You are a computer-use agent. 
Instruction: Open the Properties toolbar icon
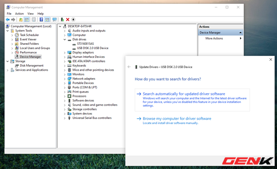click(x=34, y=19)
